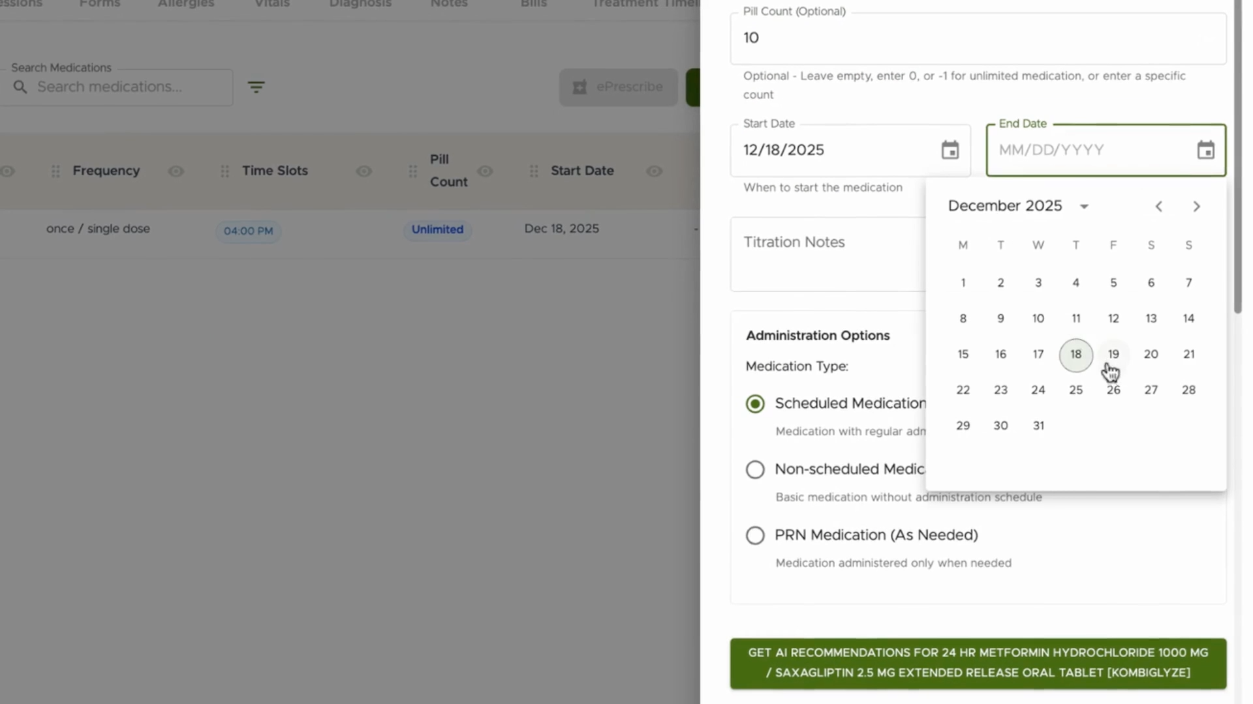Screen dimensions: 1253x704
Task: Click the End Date calendar icon
Action: 1205,150
